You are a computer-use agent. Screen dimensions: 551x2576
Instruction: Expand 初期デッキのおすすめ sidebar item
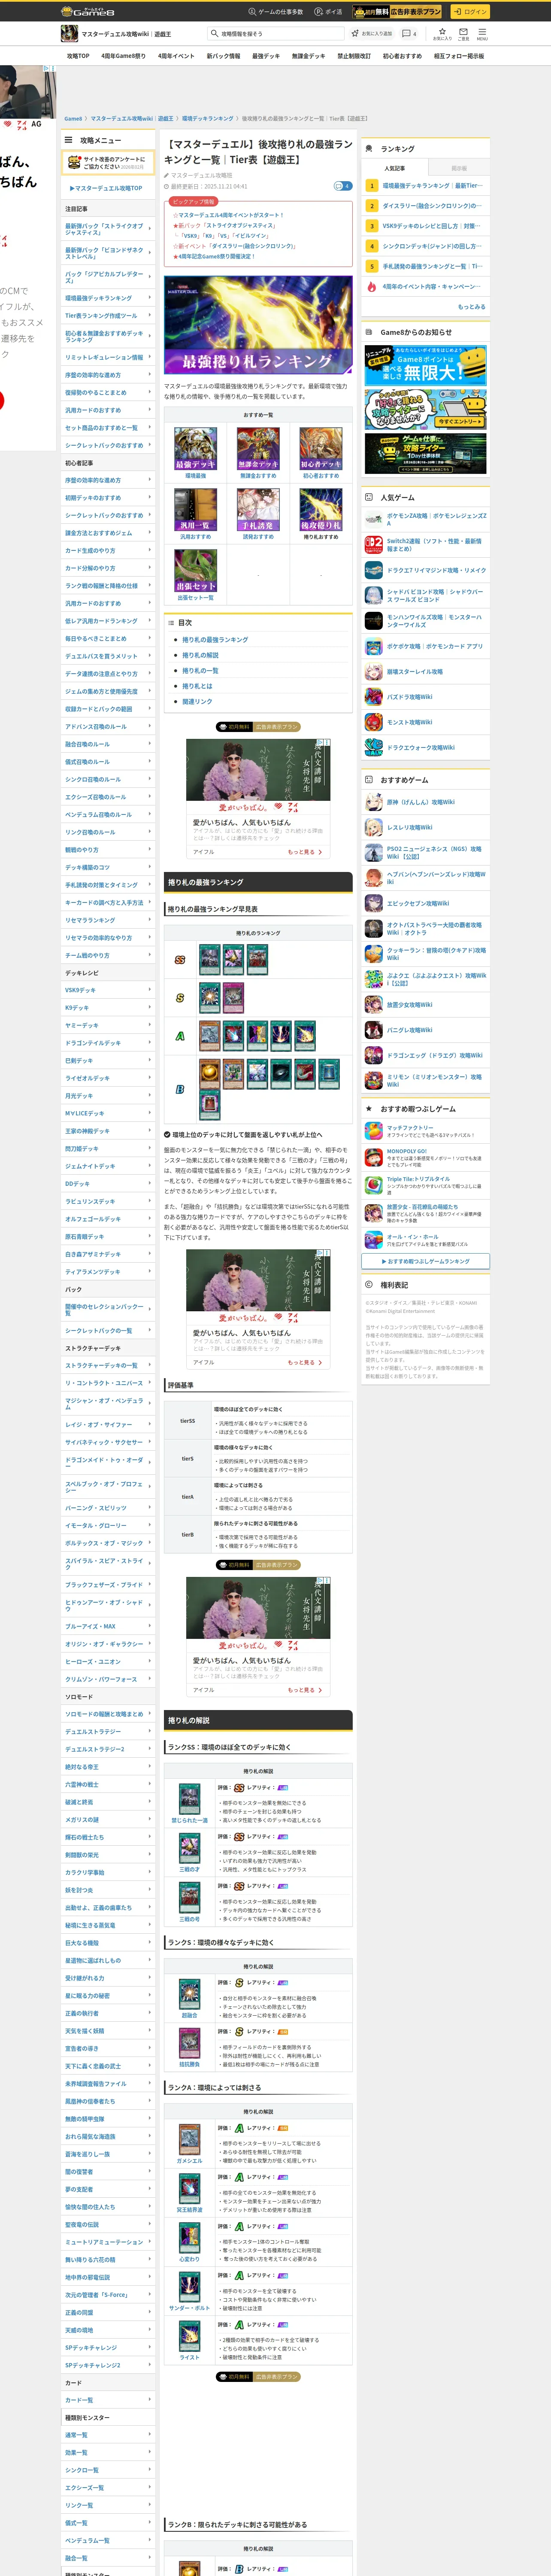[x=108, y=498]
